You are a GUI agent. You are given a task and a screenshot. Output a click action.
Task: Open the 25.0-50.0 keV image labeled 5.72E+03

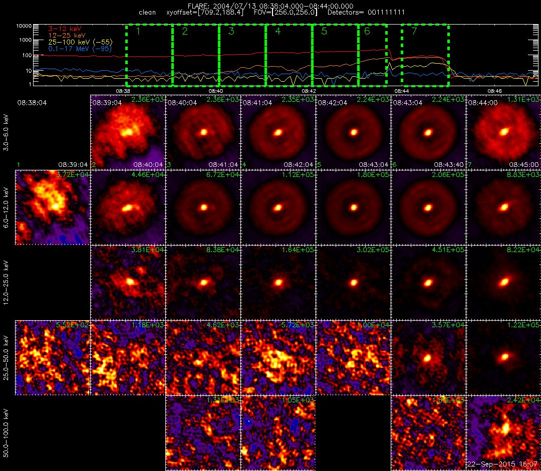point(278,358)
